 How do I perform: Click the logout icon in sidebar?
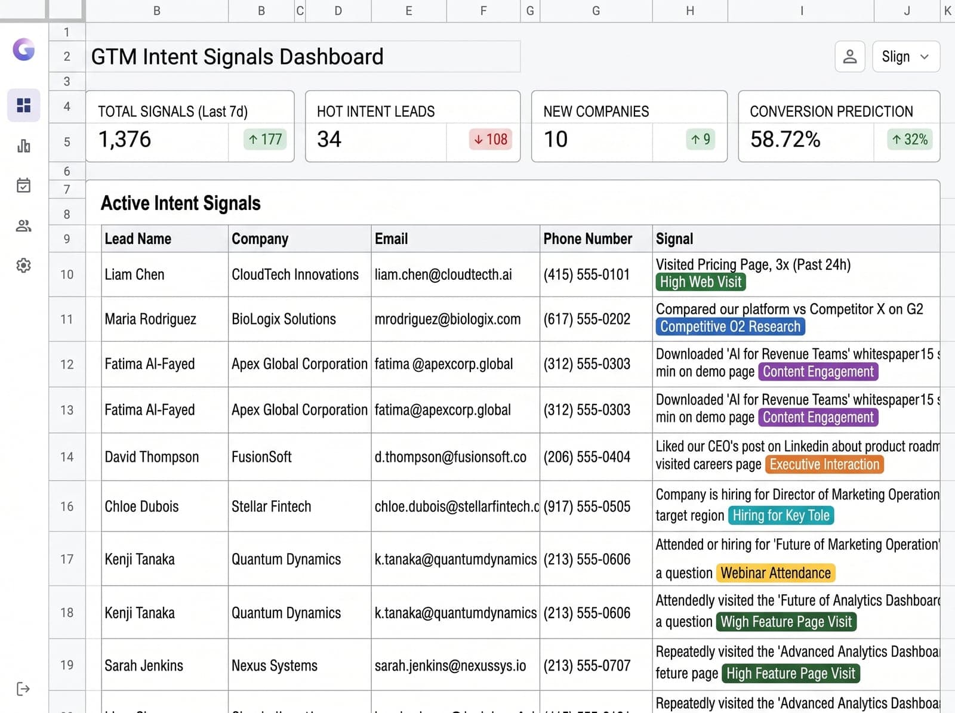point(23,689)
